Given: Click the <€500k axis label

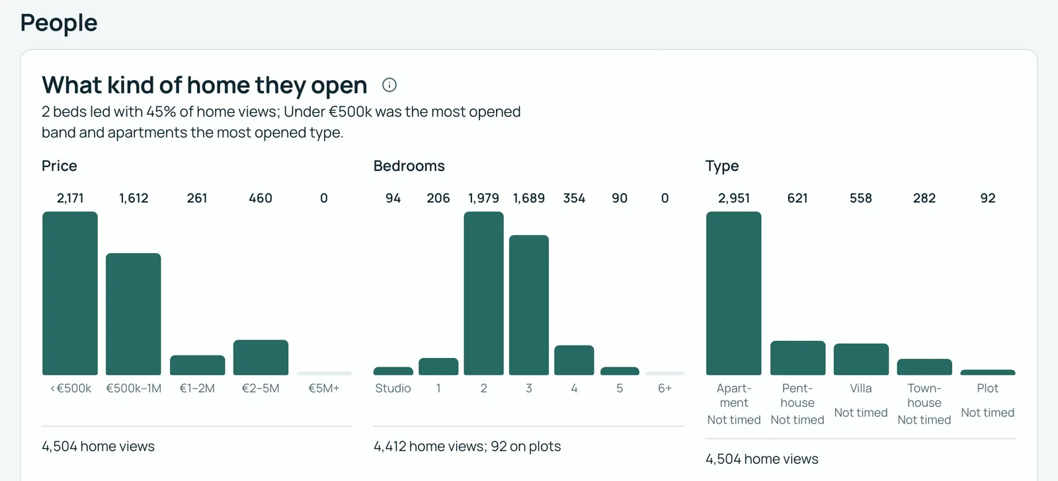Looking at the screenshot, I should click(x=71, y=388).
